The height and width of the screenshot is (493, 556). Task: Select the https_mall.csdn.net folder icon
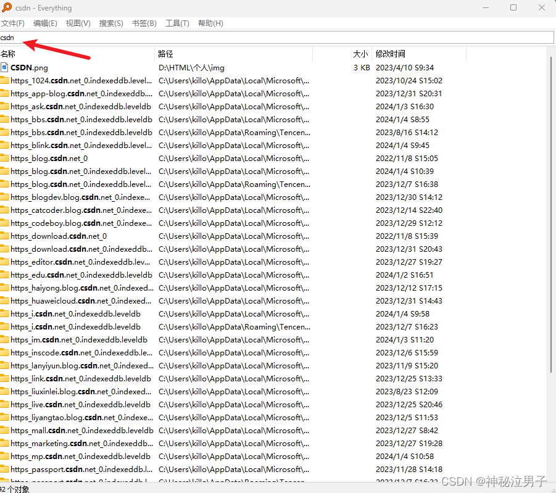click(4, 430)
